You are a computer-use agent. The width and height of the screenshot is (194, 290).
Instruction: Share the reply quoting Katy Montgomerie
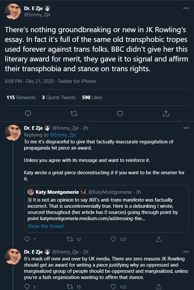pos(159,239)
